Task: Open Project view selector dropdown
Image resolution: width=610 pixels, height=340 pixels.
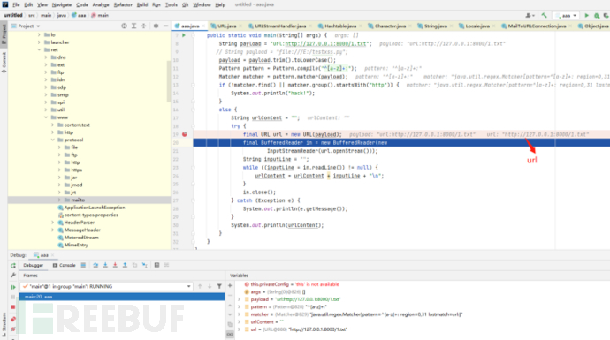Action: (29, 26)
